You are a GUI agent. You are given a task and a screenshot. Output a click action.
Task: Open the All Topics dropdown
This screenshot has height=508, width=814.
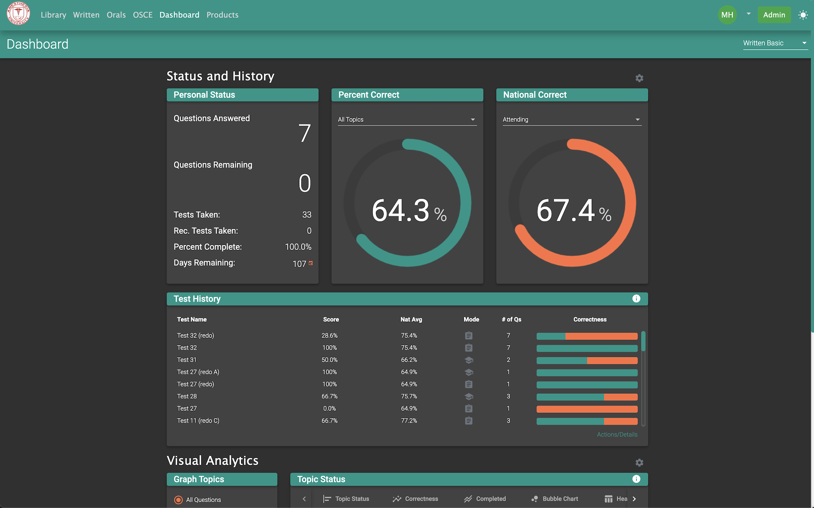coord(407,120)
